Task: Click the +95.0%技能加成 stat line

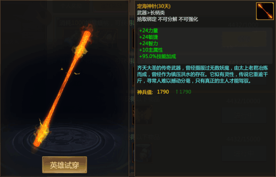Action: pyautogui.click(x=157, y=56)
